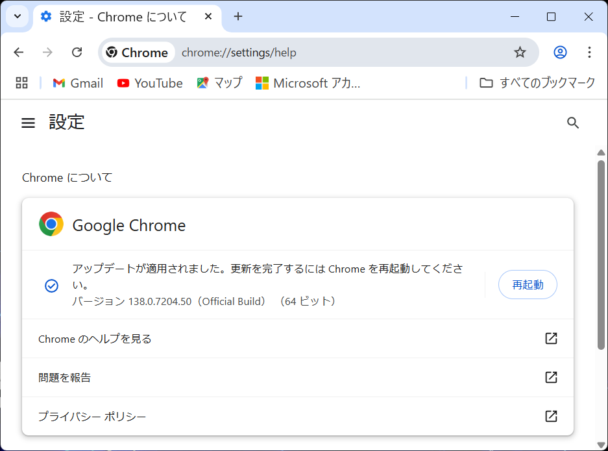Viewport: 608px width, 451px height.
Task: Click external link icon for Chrome のヘルプを見る
Action: point(551,339)
